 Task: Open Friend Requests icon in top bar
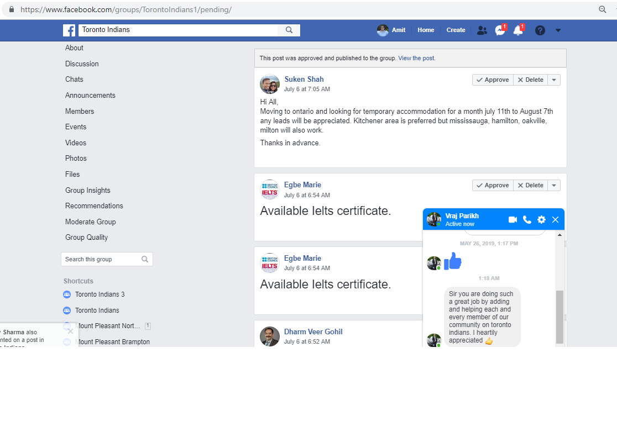point(482,30)
